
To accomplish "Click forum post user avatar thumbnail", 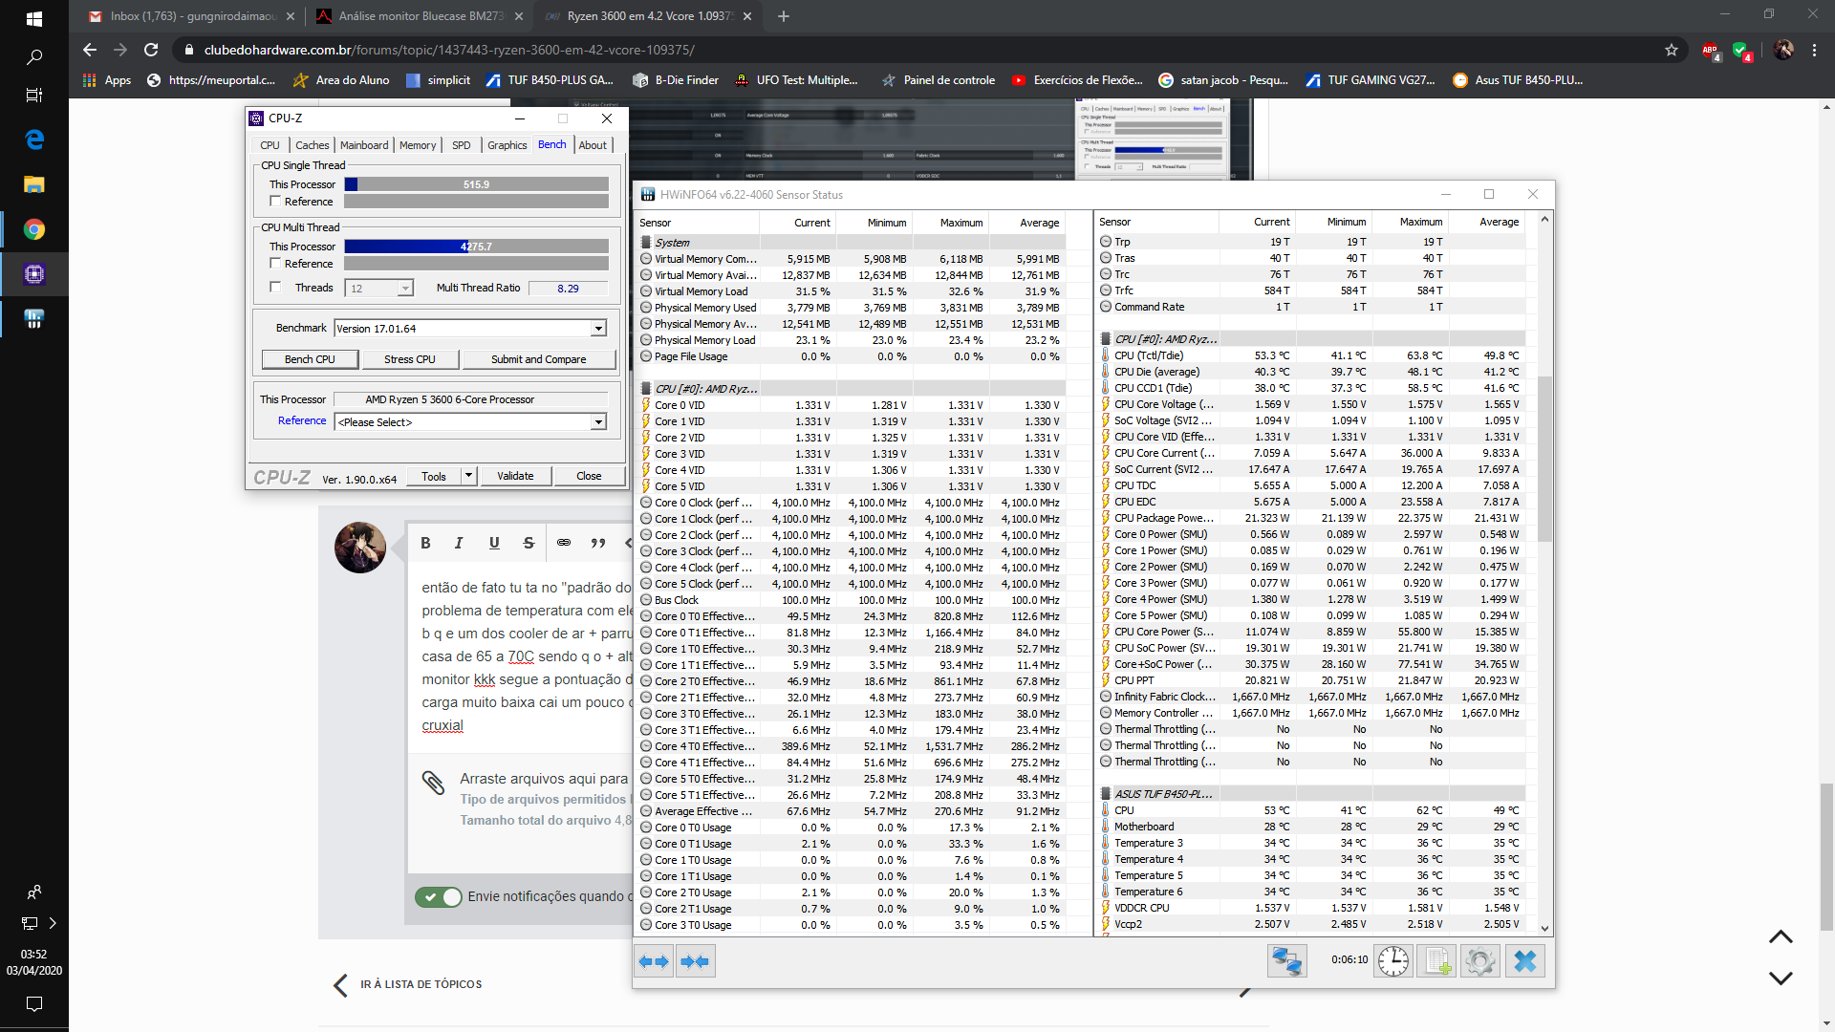I will coord(360,548).
